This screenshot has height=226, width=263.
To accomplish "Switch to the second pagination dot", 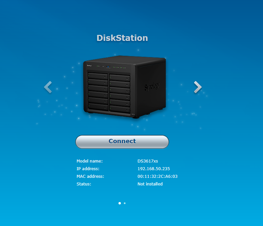I will 125,203.
